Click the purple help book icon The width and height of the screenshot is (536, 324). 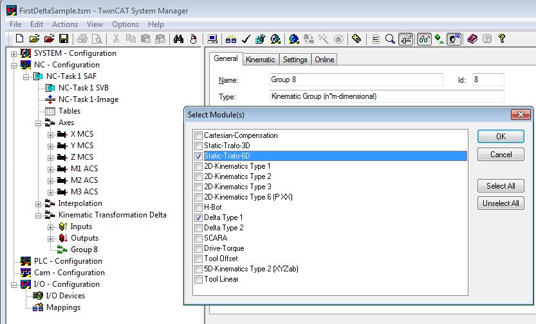pos(472,39)
